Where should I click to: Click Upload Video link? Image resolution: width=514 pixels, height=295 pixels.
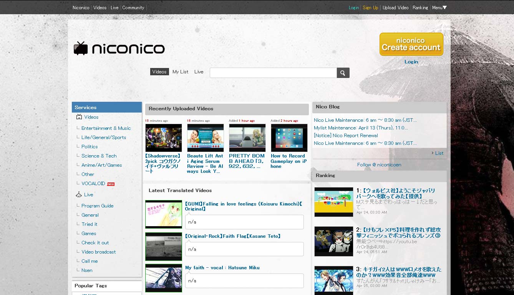(x=395, y=8)
